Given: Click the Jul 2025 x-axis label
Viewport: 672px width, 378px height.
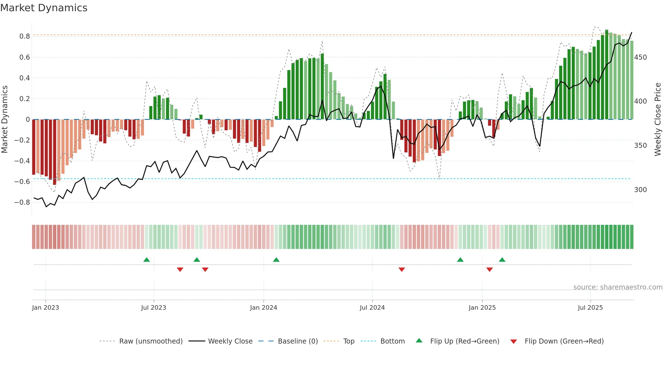Looking at the screenshot, I should [x=591, y=307].
